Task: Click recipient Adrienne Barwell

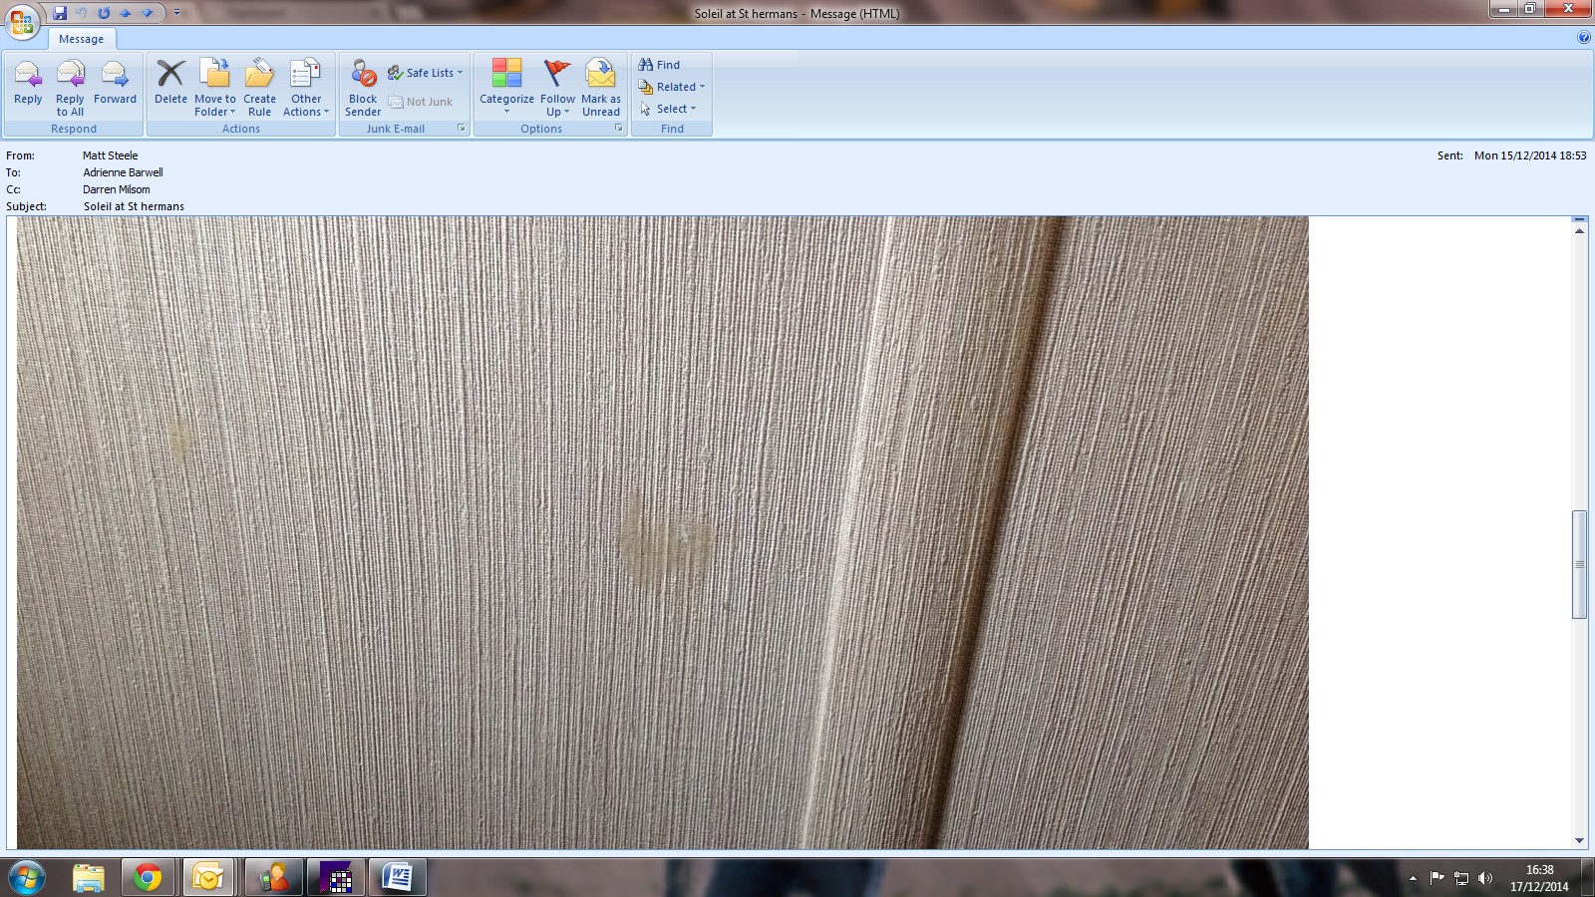Action: pos(123,172)
